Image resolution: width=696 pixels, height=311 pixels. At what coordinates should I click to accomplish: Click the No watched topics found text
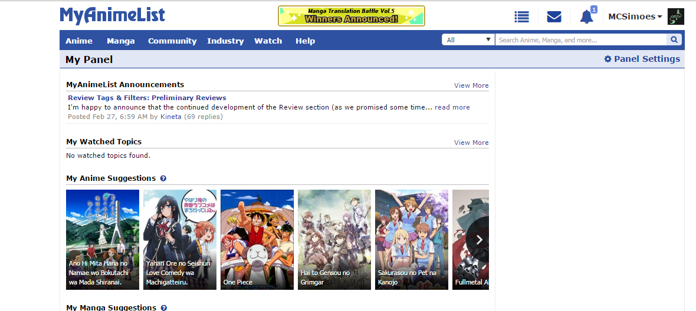point(109,155)
